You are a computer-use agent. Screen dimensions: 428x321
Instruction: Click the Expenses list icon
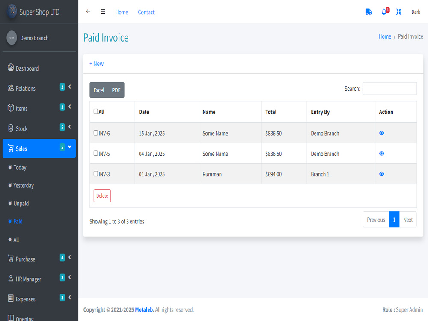tap(11, 298)
